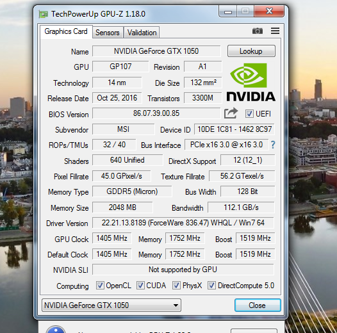Click the GPU field showing GP107
337x333 pixels.
[x=120, y=67]
